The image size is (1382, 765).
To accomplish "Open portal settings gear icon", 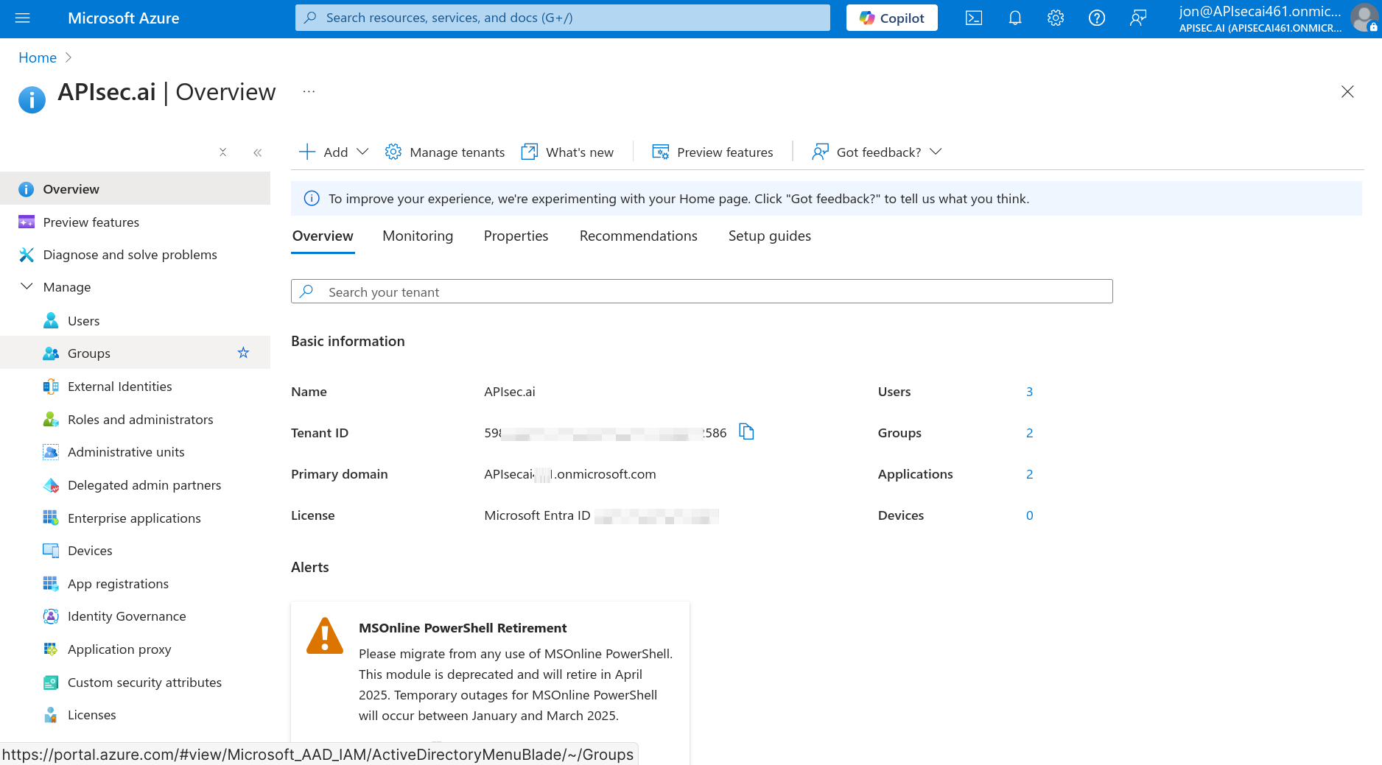I will pyautogui.click(x=1056, y=18).
